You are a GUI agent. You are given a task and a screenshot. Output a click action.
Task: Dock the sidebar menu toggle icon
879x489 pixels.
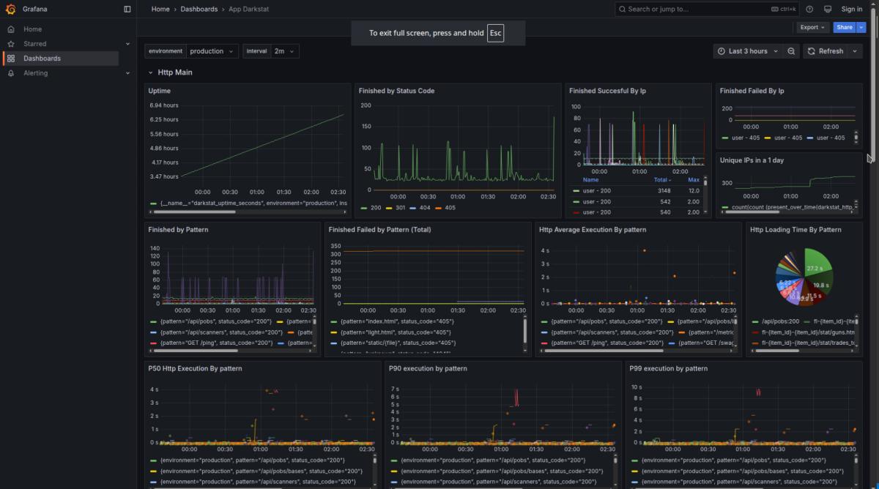127,9
